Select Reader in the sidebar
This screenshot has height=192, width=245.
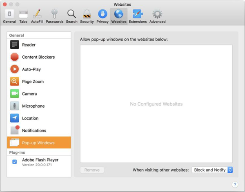pos(29,45)
